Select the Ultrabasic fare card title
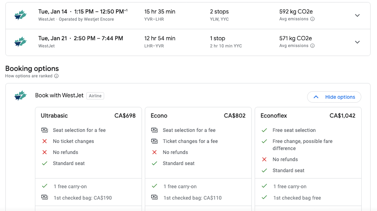377x211 pixels. [x=54, y=116]
